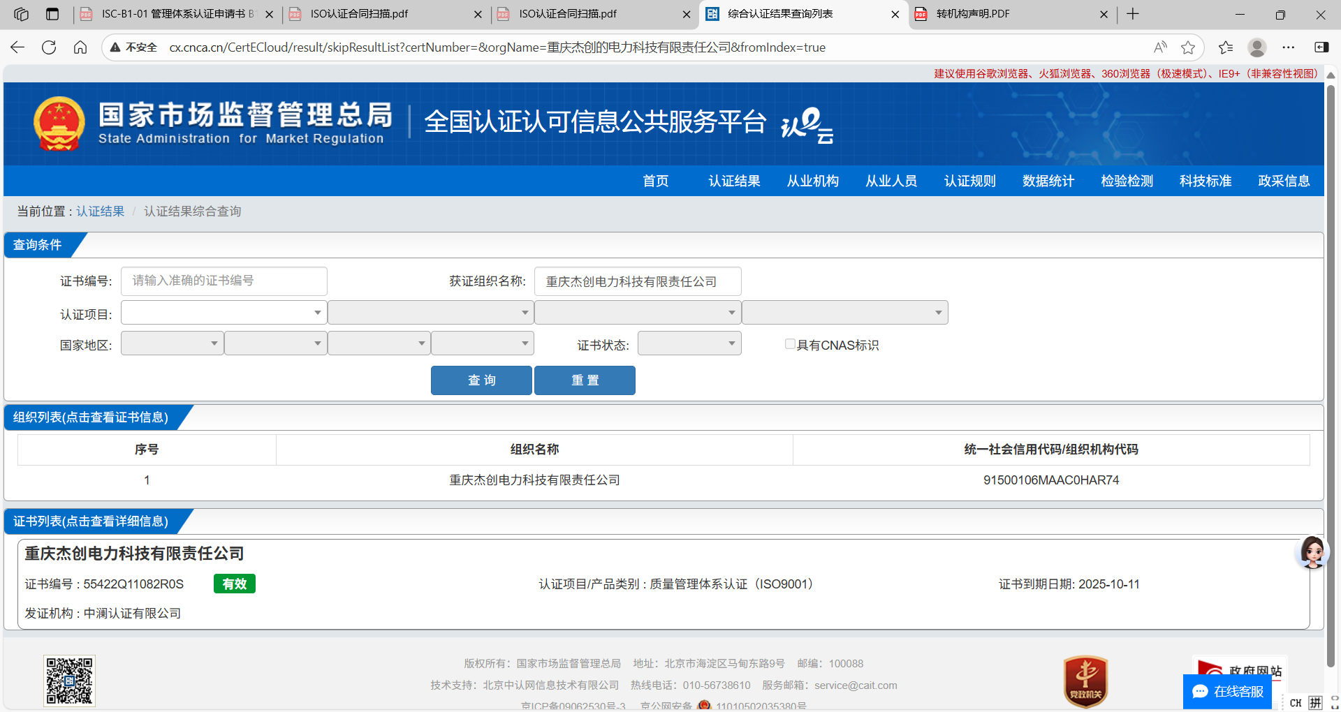Open the 在线客服 chat button
Viewport: 1341px width, 712px height.
[1227, 691]
